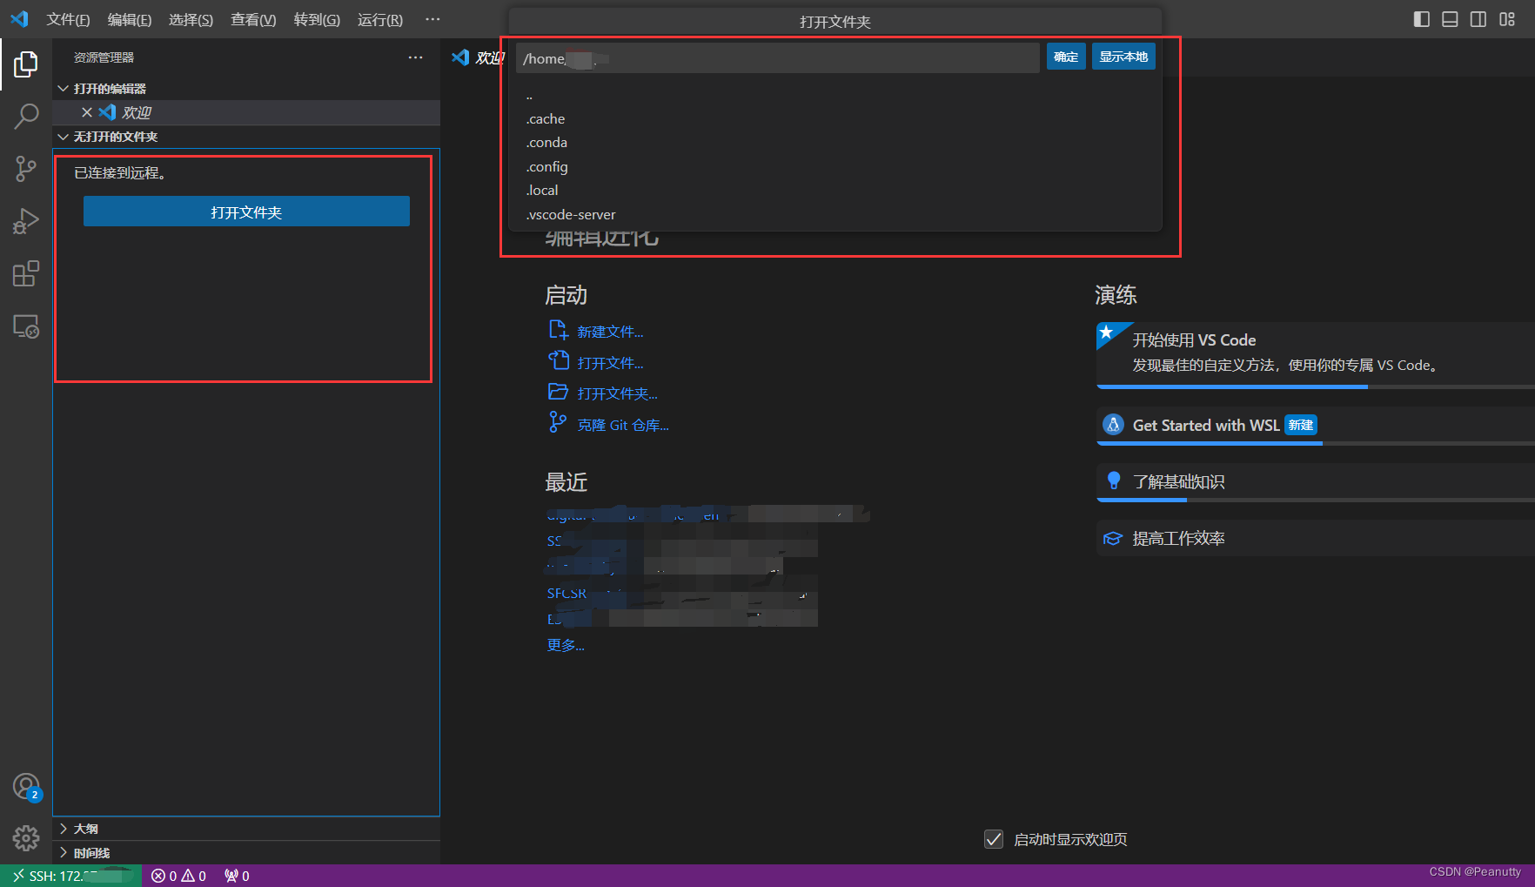Open the Accounts menu icon
This screenshot has width=1535, height=887.
(26, 787)
